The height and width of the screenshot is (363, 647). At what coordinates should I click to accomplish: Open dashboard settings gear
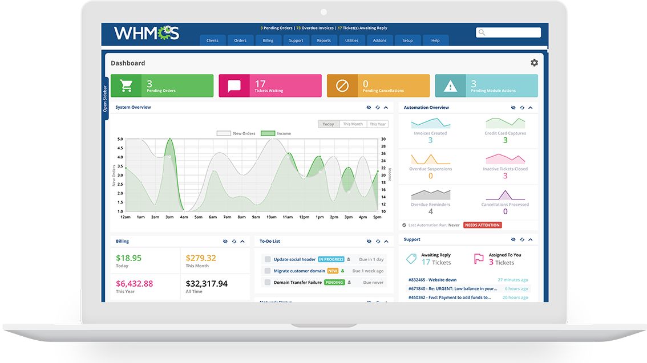[x=535, y=63]
